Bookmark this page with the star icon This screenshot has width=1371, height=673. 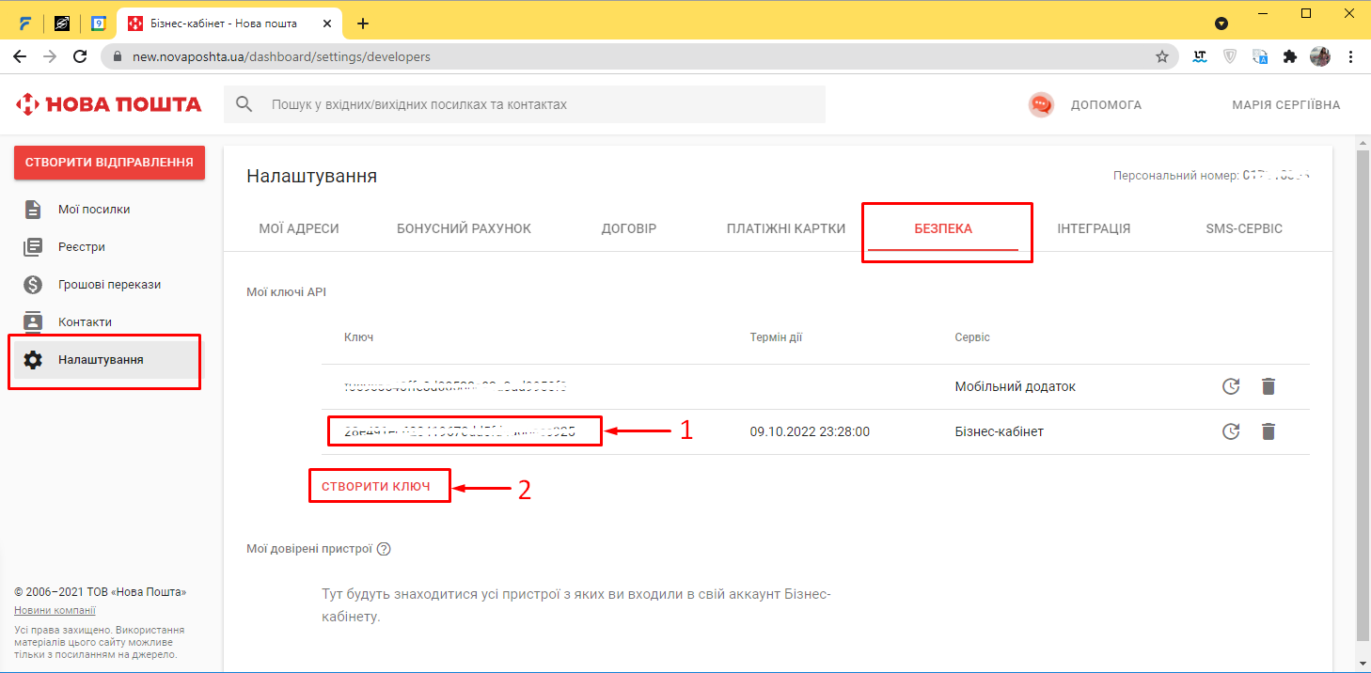1161,56
